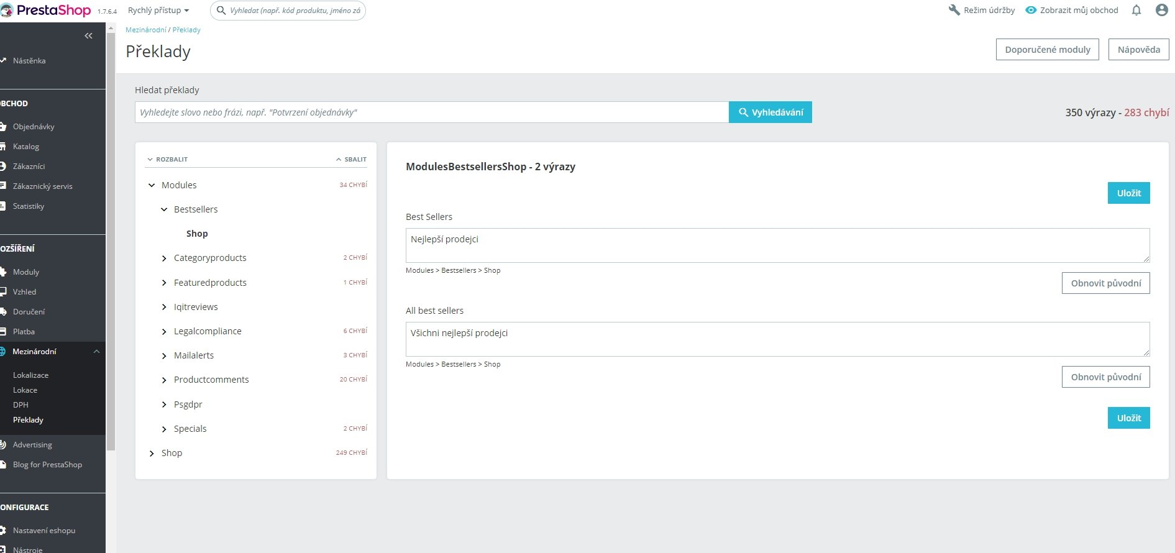Click SBALIT to collapse all
The image size is (1175, 553).
[351, 159]
